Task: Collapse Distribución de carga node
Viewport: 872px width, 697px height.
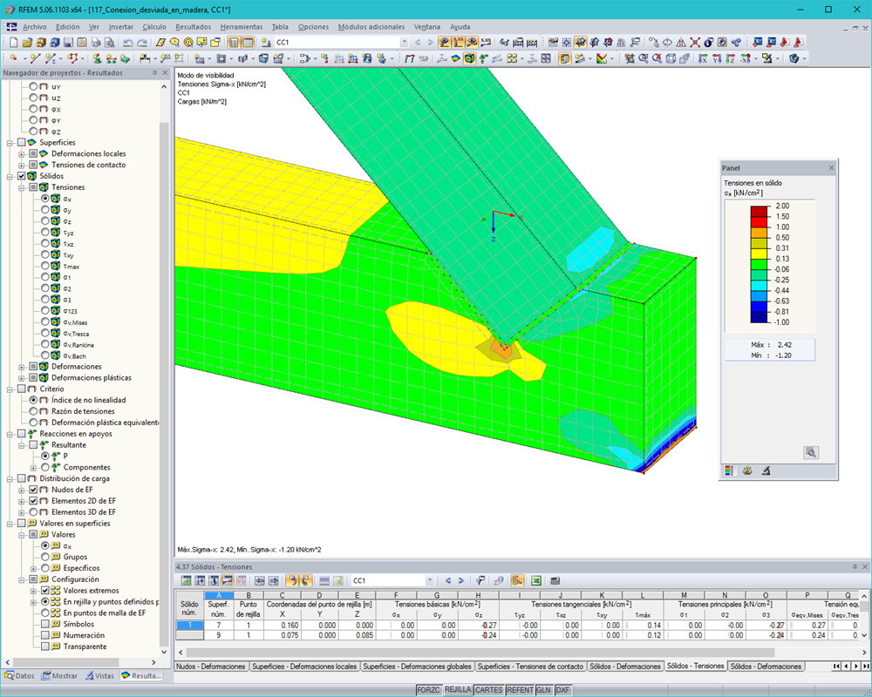Action: coord(10,478)
